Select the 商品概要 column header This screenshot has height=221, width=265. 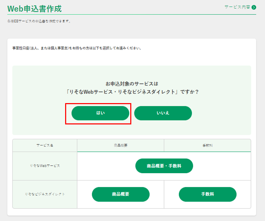click(121, 145)
